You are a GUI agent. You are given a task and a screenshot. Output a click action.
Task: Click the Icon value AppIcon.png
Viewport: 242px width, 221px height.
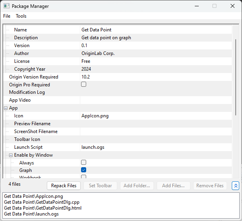tap(95, 116)
